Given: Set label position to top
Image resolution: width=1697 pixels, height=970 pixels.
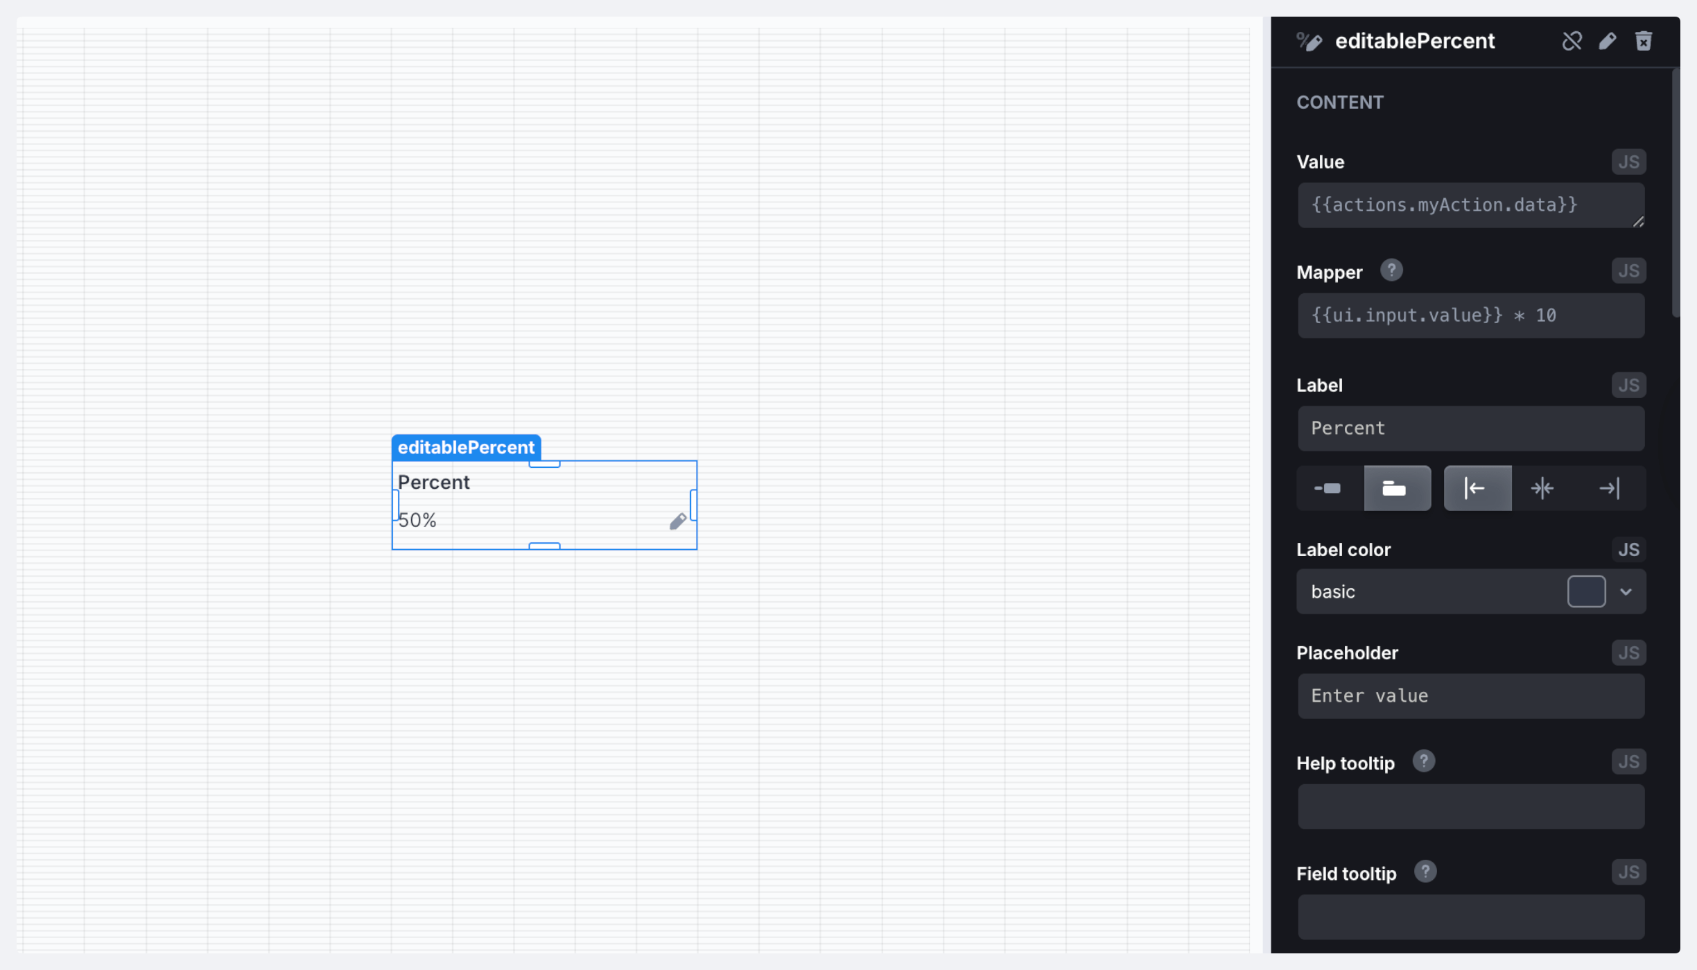Looking at the screenshot, I should (x=1396, y=488).
